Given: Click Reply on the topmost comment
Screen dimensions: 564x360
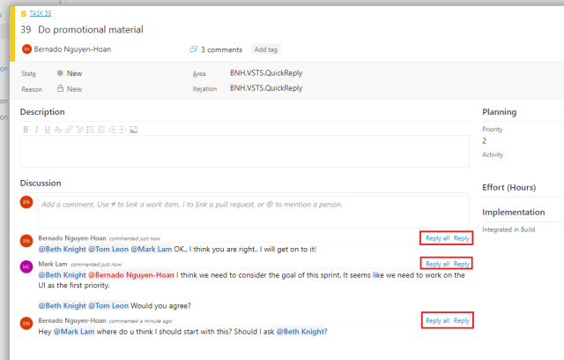Looking at the screenshot, I should point(462,238).
